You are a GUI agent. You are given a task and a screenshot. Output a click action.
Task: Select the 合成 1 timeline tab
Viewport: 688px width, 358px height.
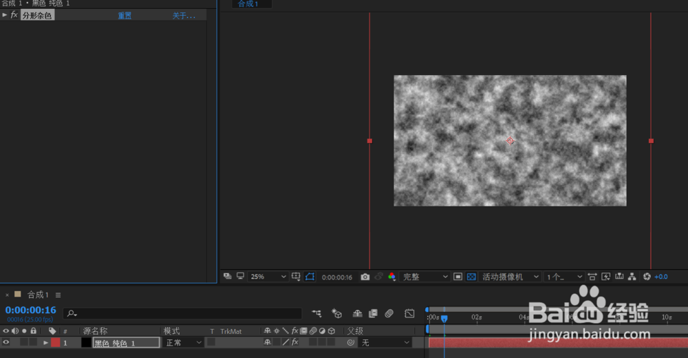[x=38, y=295]
